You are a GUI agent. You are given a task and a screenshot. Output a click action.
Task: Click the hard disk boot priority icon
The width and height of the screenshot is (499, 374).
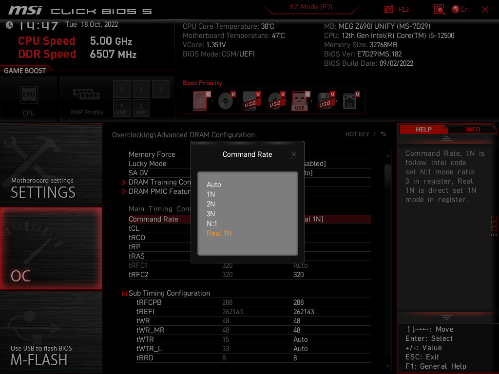coord(201,101)
